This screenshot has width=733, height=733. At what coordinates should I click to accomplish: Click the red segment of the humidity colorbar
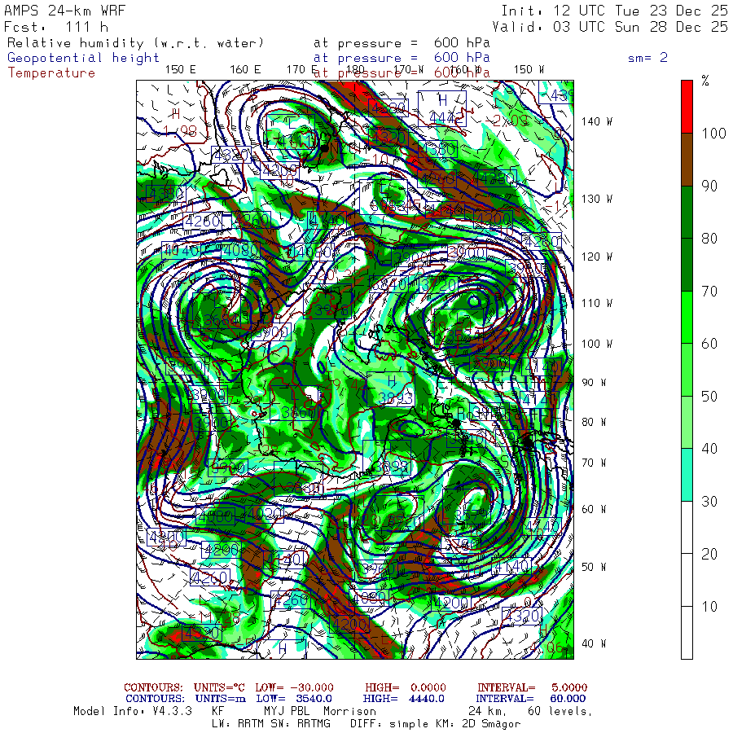(687, 107)
